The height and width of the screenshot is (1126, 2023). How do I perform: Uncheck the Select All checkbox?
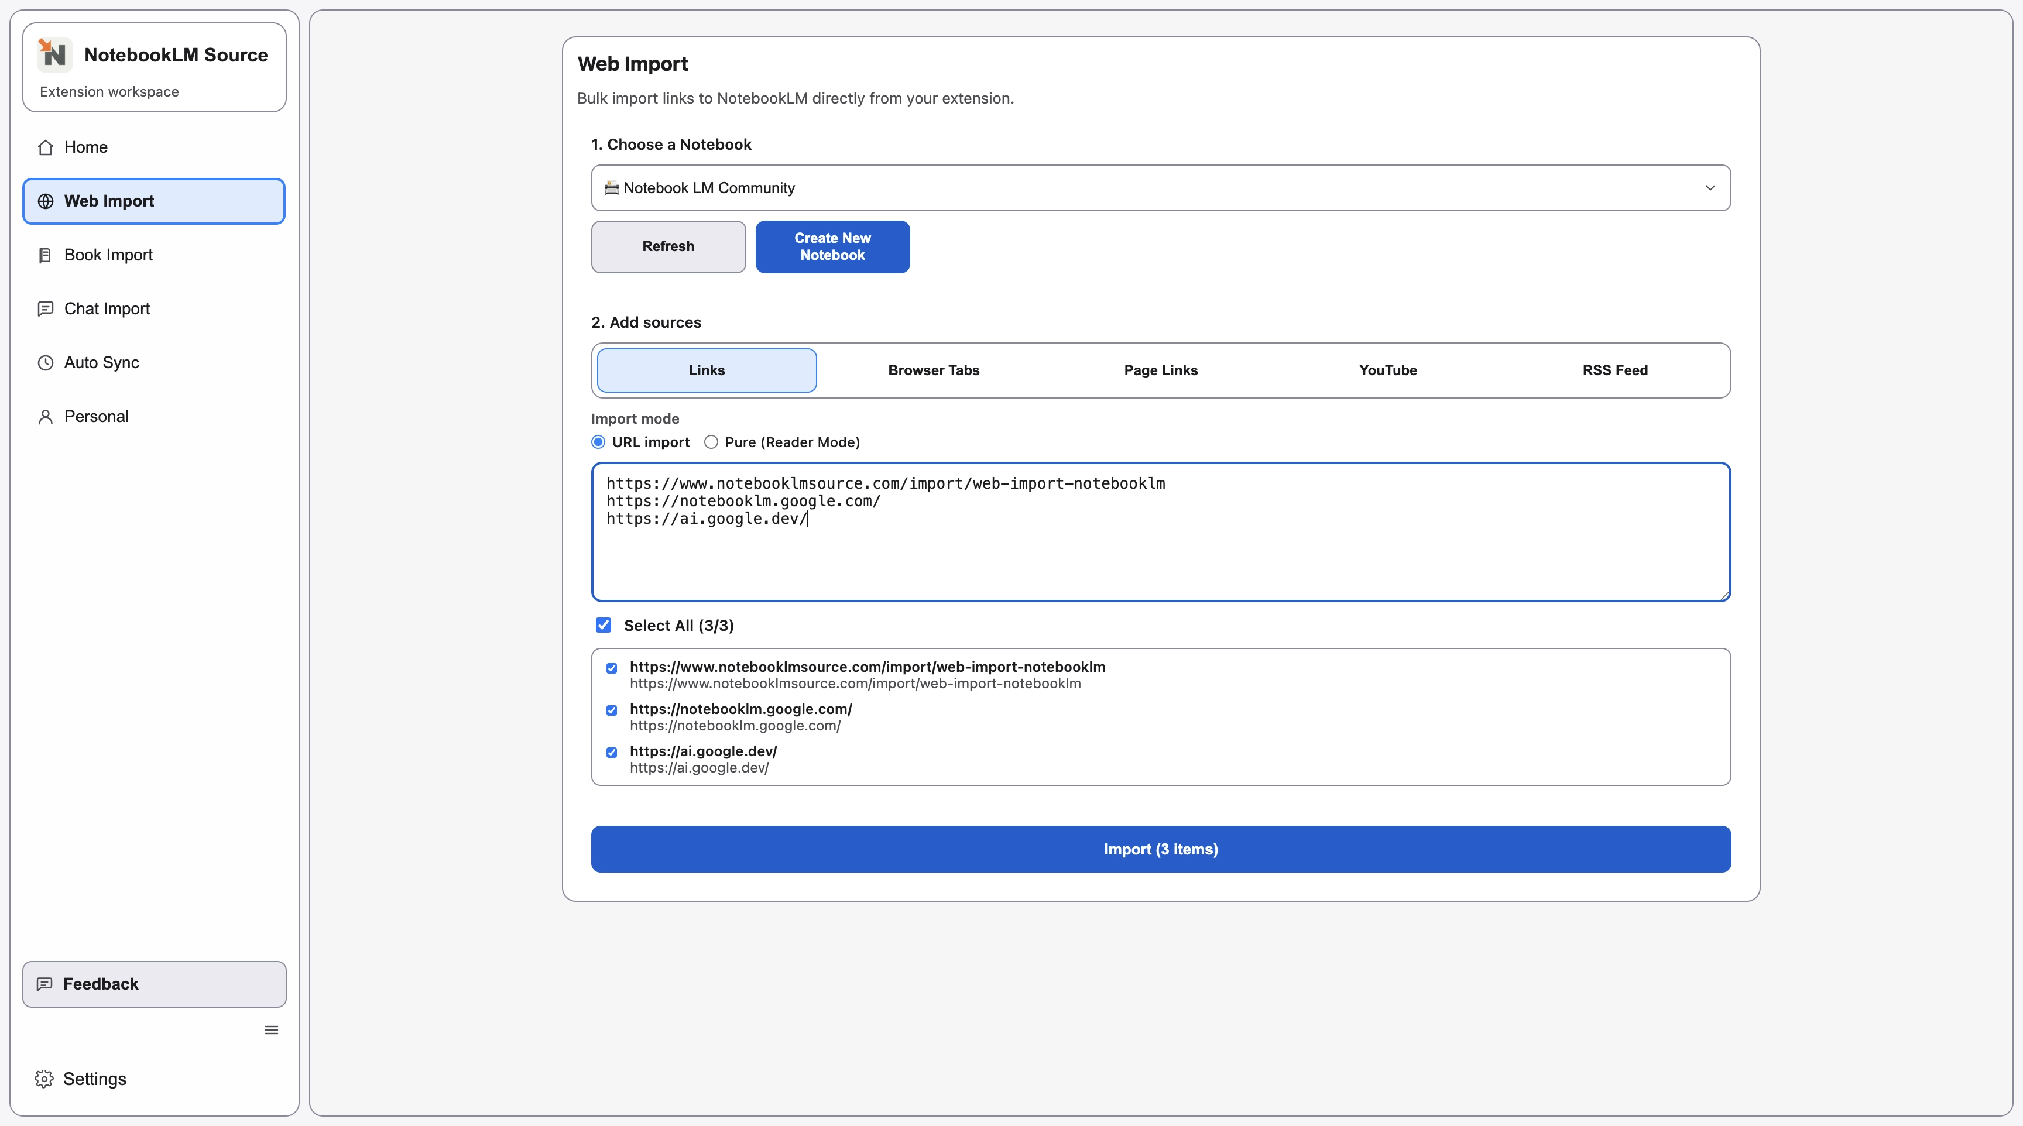(x=603, y=624)
